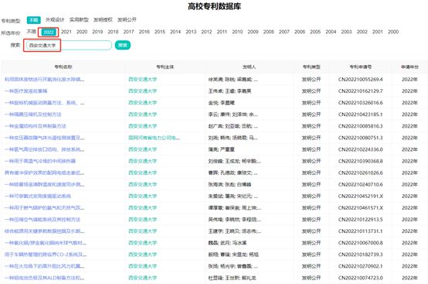
Task: Filter by 实用新型 patent type
Action: pos(79,19)
